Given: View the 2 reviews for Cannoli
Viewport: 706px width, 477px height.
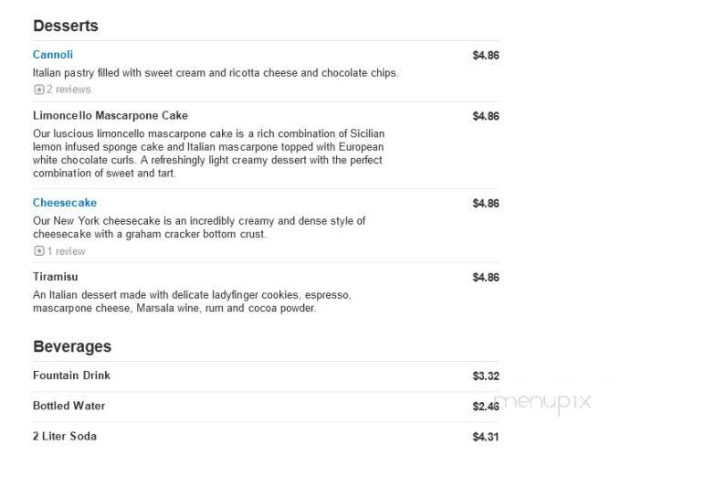Looking at the screenshot, I should (x=68, y=90).
